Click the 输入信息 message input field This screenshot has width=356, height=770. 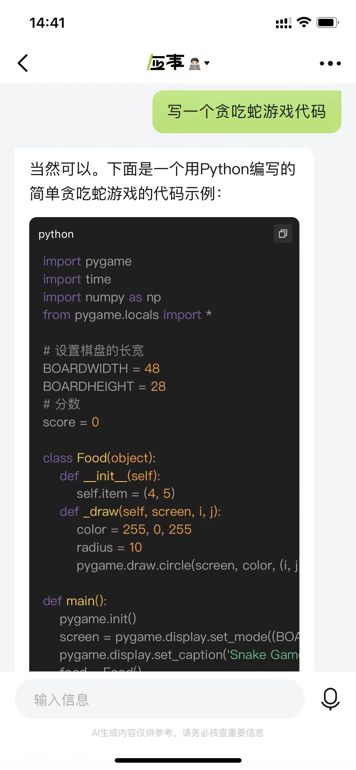tap(159, 699)
